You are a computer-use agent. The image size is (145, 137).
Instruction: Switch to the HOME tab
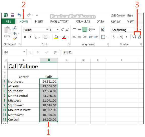pyautogui.click(x=23, y=22)
